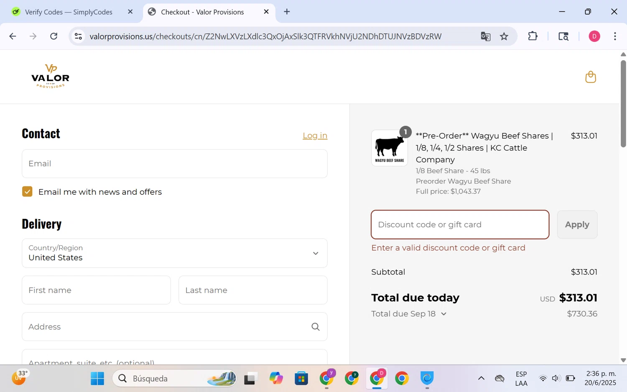Open the Task View taskbar icon
The width and height of the screenshot is (627, 392).
pyautogui.click(x=250, y=379)
